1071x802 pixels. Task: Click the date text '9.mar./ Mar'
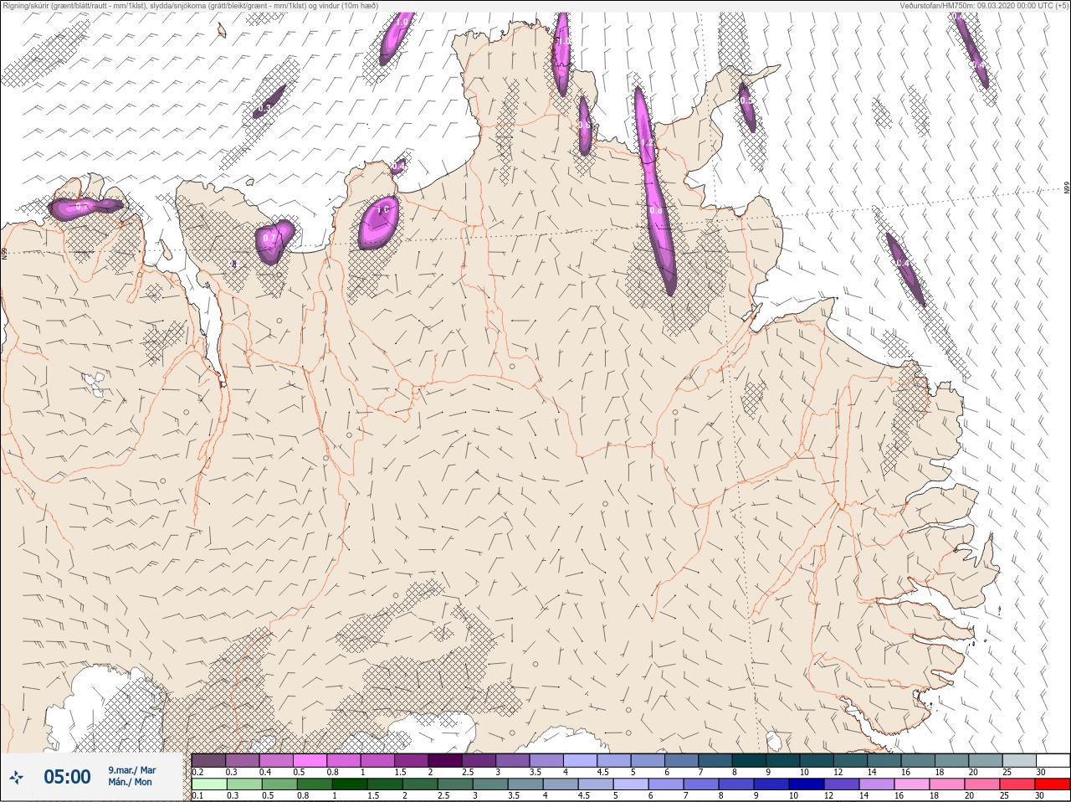[131, 770]
